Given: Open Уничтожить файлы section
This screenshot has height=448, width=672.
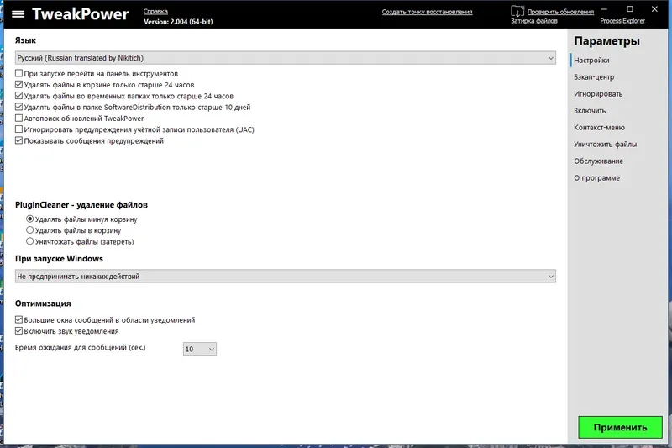Looking at the screenshot, I should point(605,145).
